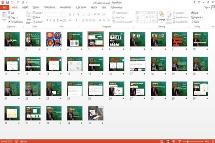Increase font size icon
This screenshot has height=143, width=215.
pyautogui.click(x=70, y=14)
